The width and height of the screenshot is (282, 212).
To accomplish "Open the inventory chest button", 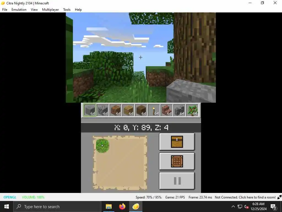I will [177, 142].
